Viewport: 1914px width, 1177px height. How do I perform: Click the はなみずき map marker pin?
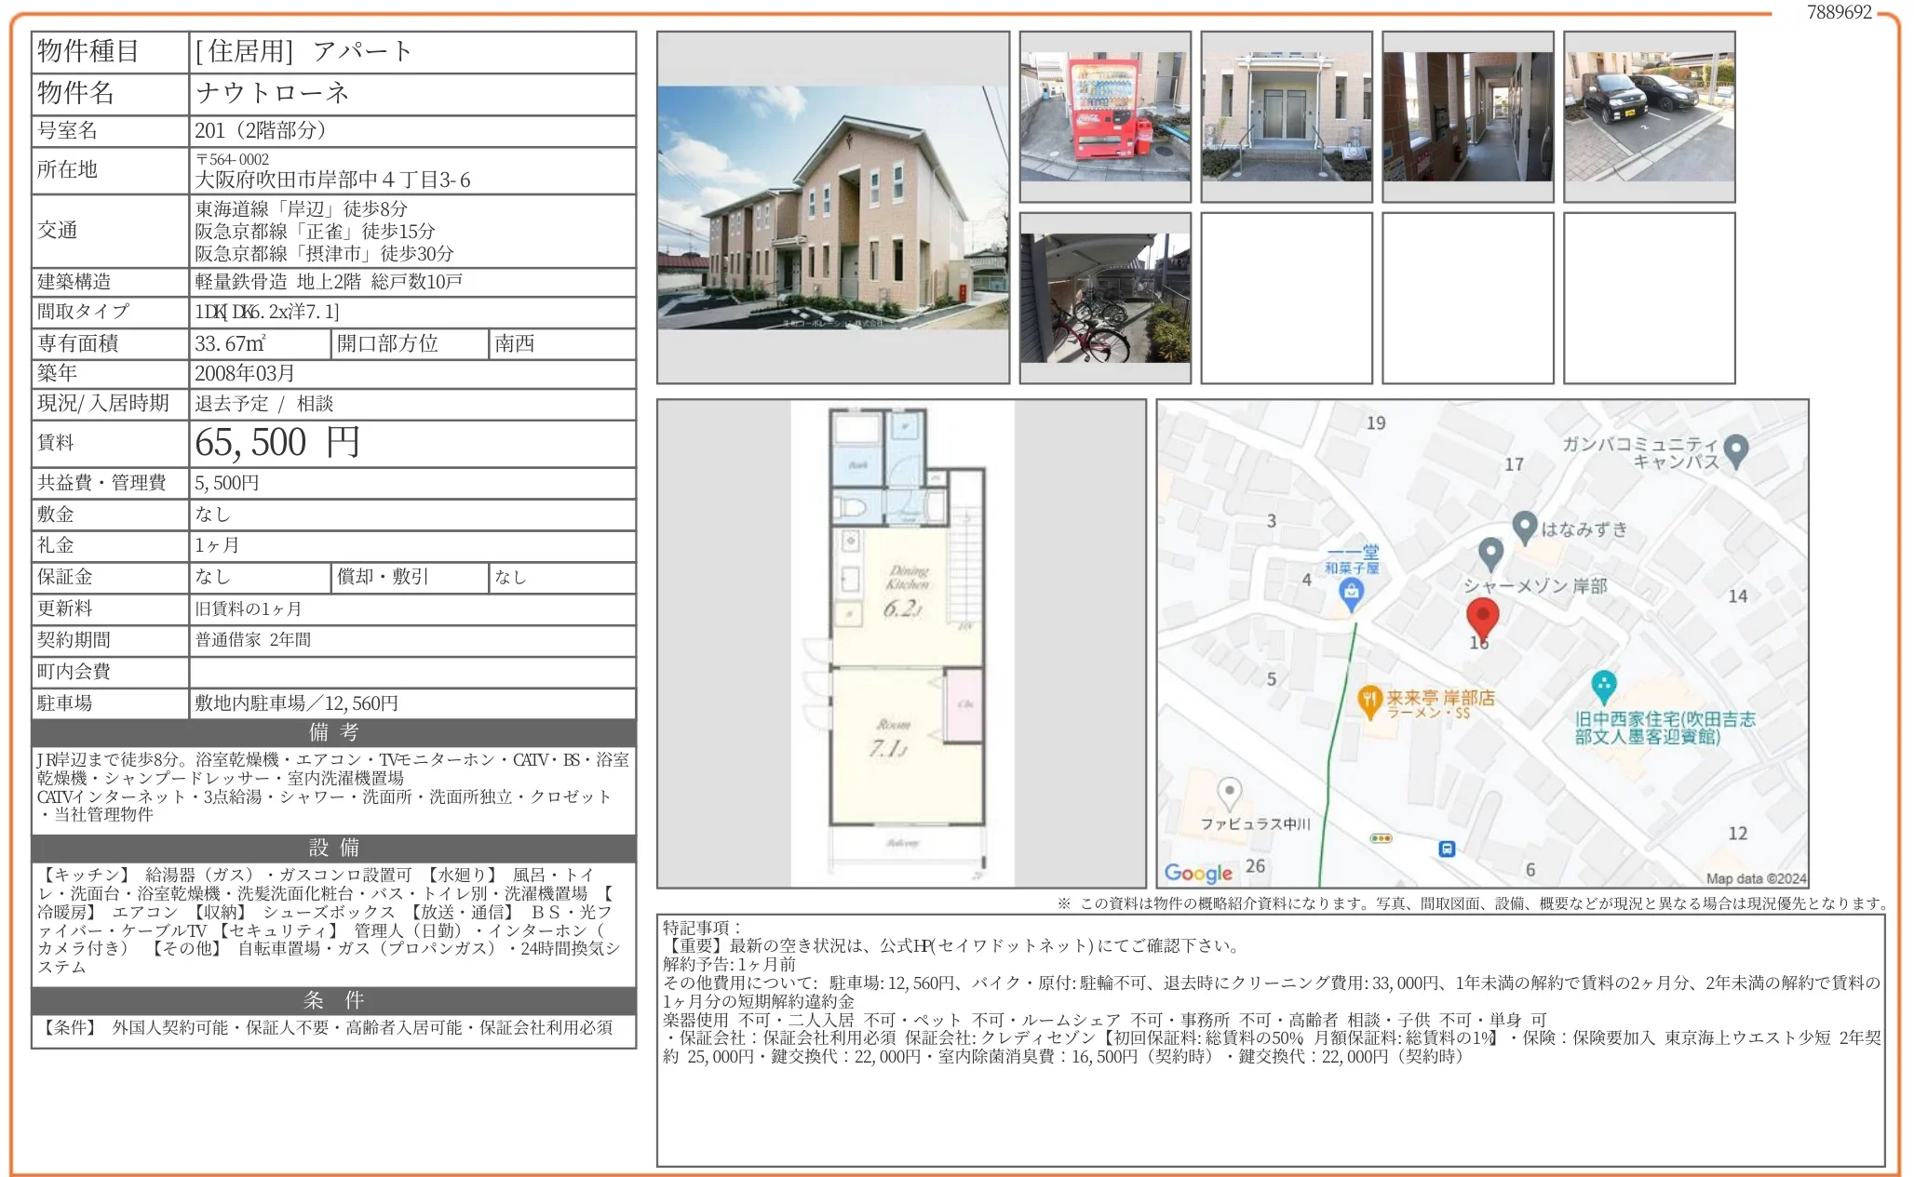(x=1524, y=527)
